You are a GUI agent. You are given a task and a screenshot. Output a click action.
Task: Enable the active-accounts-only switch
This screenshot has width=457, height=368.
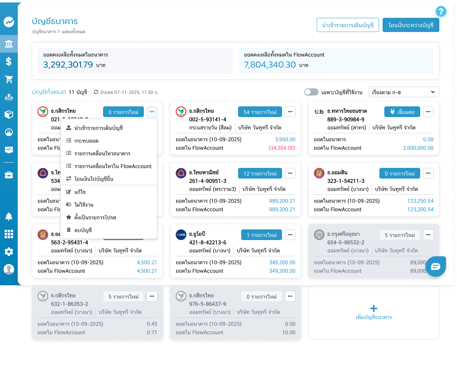[x=311, y=92]
